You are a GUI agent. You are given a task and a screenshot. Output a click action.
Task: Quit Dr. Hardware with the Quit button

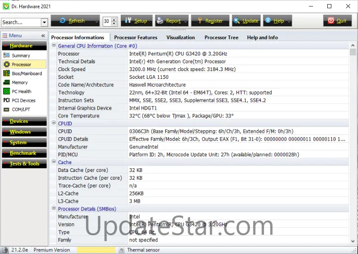(337, 21)
